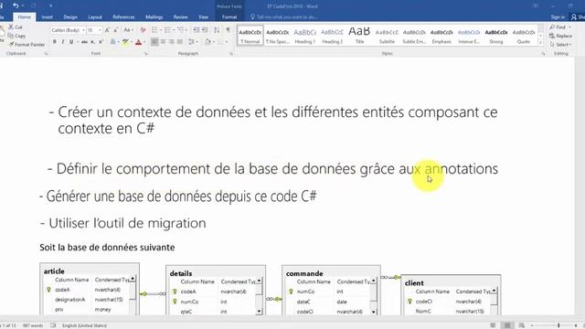Click the Grow Font icon
Viewport: 585px width, 329px height.
pos(108,30)
